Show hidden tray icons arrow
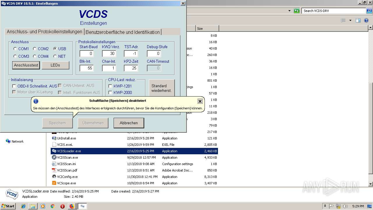 (x=325, y=206)
